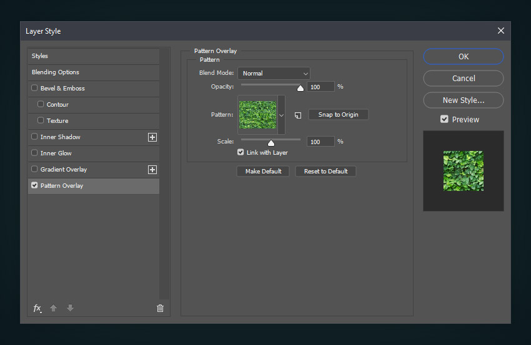This screenshot has height=345, width=531.
Task: Click the trash delete effect icon
Action: pyautogui.click(x=160, y=308)
